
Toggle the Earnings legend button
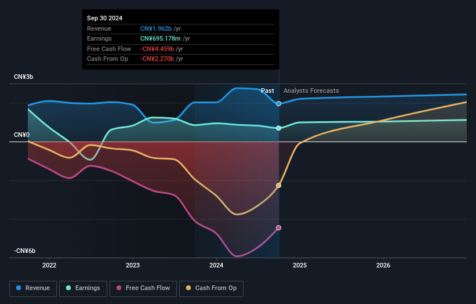click(83, 288)
